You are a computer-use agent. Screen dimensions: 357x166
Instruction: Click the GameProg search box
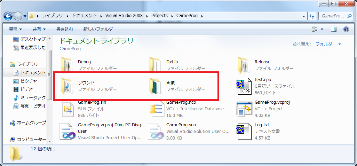[332, 16]
